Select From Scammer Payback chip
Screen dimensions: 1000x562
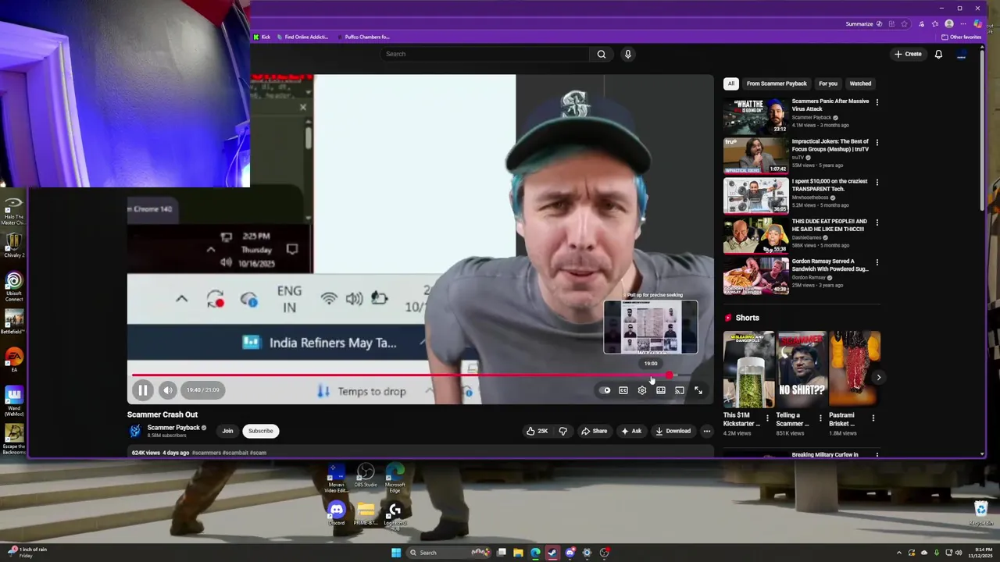(777, 84)
